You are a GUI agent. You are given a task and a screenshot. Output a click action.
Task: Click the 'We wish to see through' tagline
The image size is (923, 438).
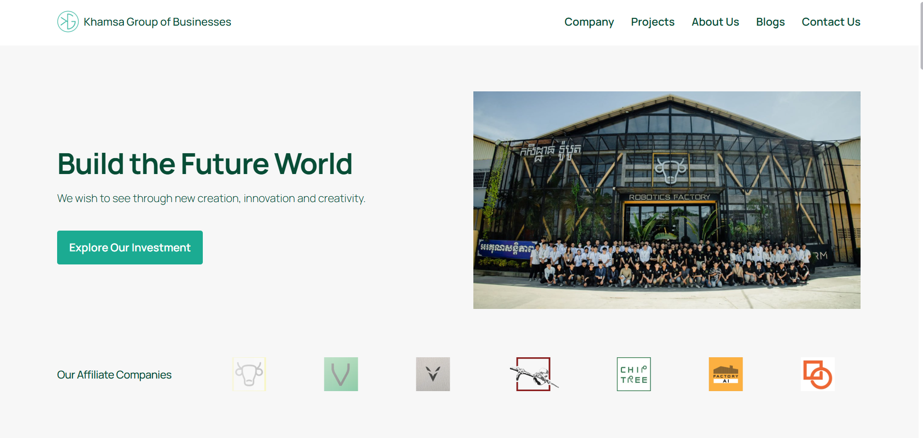(211, 199)
